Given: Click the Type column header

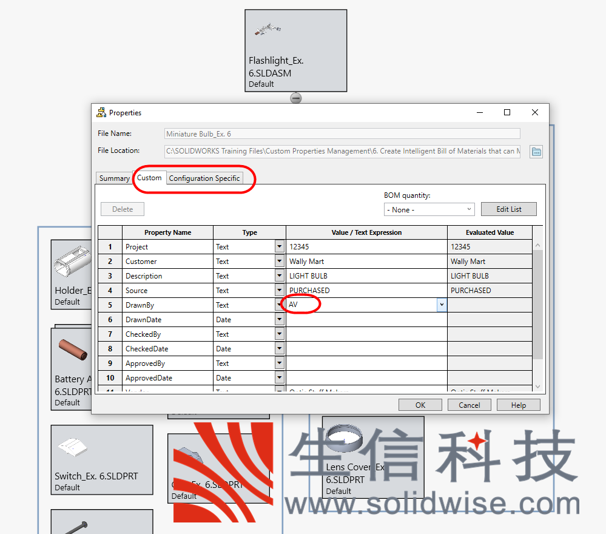Looking at the screenshot, I should point(250,232).
